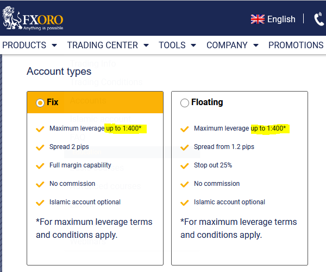The height and width of the screenshot is (272, 326).
Task: Click the UK flag icon
Action: coord(258,20)
